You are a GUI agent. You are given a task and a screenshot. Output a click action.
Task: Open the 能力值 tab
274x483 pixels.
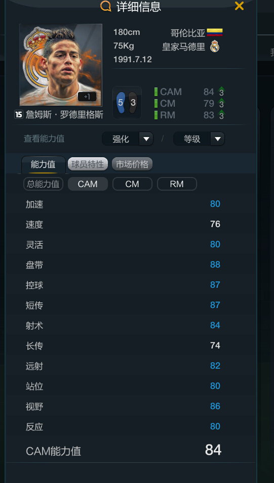coord(43,164)
